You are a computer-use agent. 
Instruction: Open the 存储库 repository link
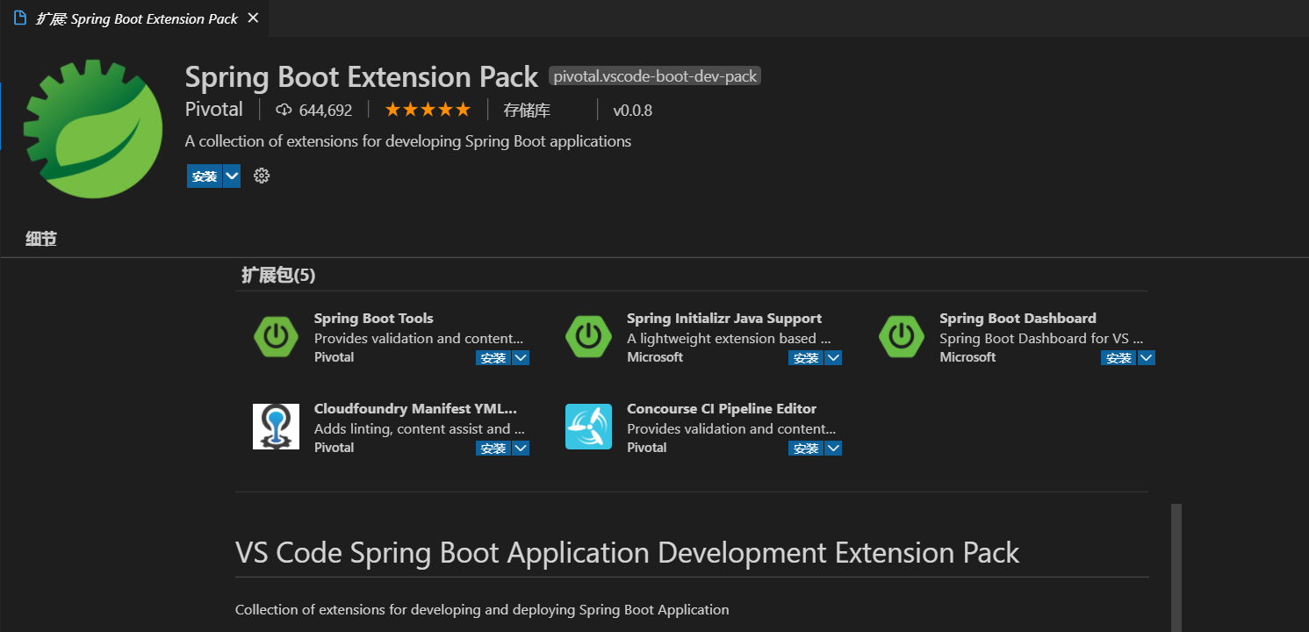click(x=527, y=110)
